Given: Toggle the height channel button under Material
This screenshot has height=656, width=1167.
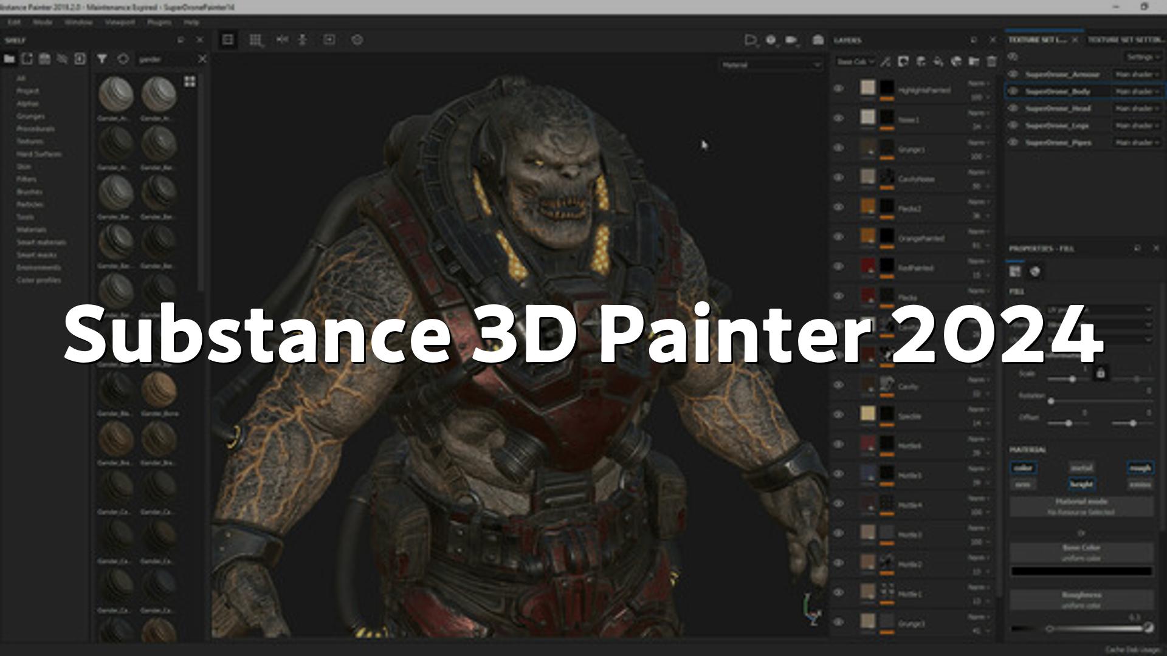Looking at the screenshot, I should click(x=1081, y=484).
